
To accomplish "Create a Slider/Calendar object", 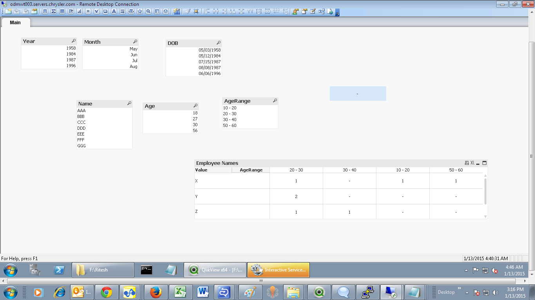I will point(131,12).
